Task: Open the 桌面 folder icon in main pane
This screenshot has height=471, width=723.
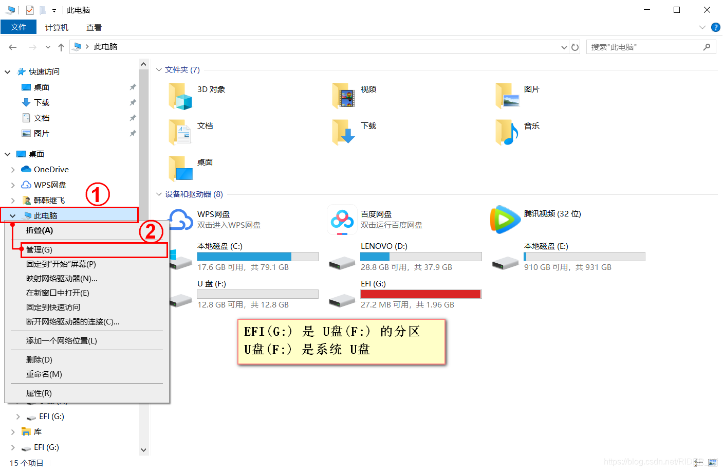Action: (x=180, y=169)
